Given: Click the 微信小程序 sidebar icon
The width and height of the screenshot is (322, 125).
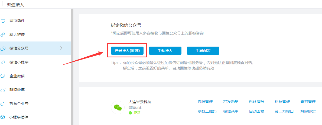Looking at the screenshot, I should [3, 62].
